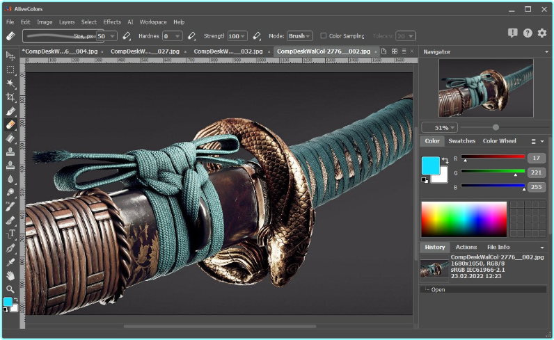Select the Eyedropper tool
The image size is (554, 340).
point(10,261)
